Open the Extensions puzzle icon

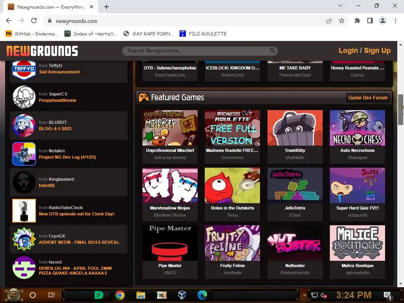click(x=357, y=21)
